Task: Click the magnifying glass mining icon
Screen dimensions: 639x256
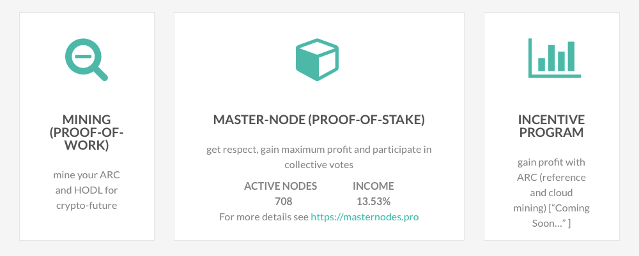Action: click(x=86, y=60)
